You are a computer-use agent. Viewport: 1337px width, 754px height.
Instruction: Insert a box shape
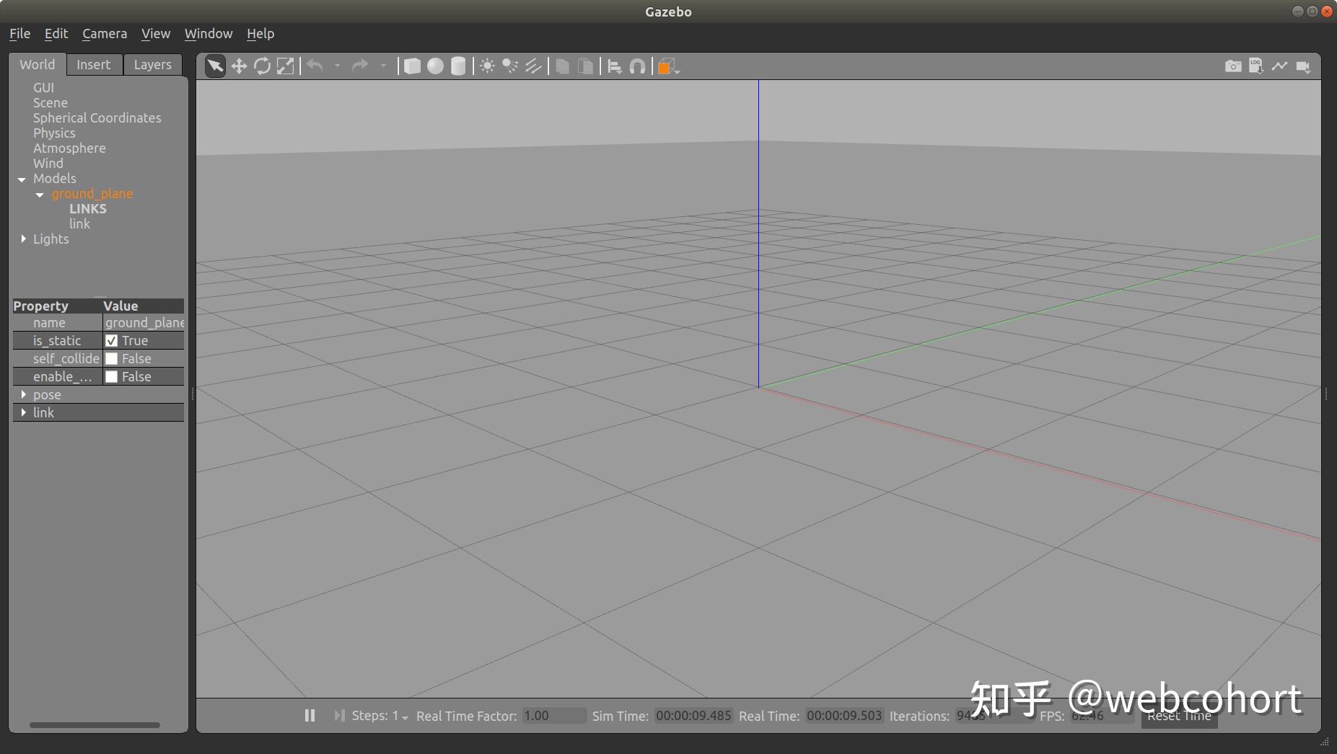(x=411, y=66)
